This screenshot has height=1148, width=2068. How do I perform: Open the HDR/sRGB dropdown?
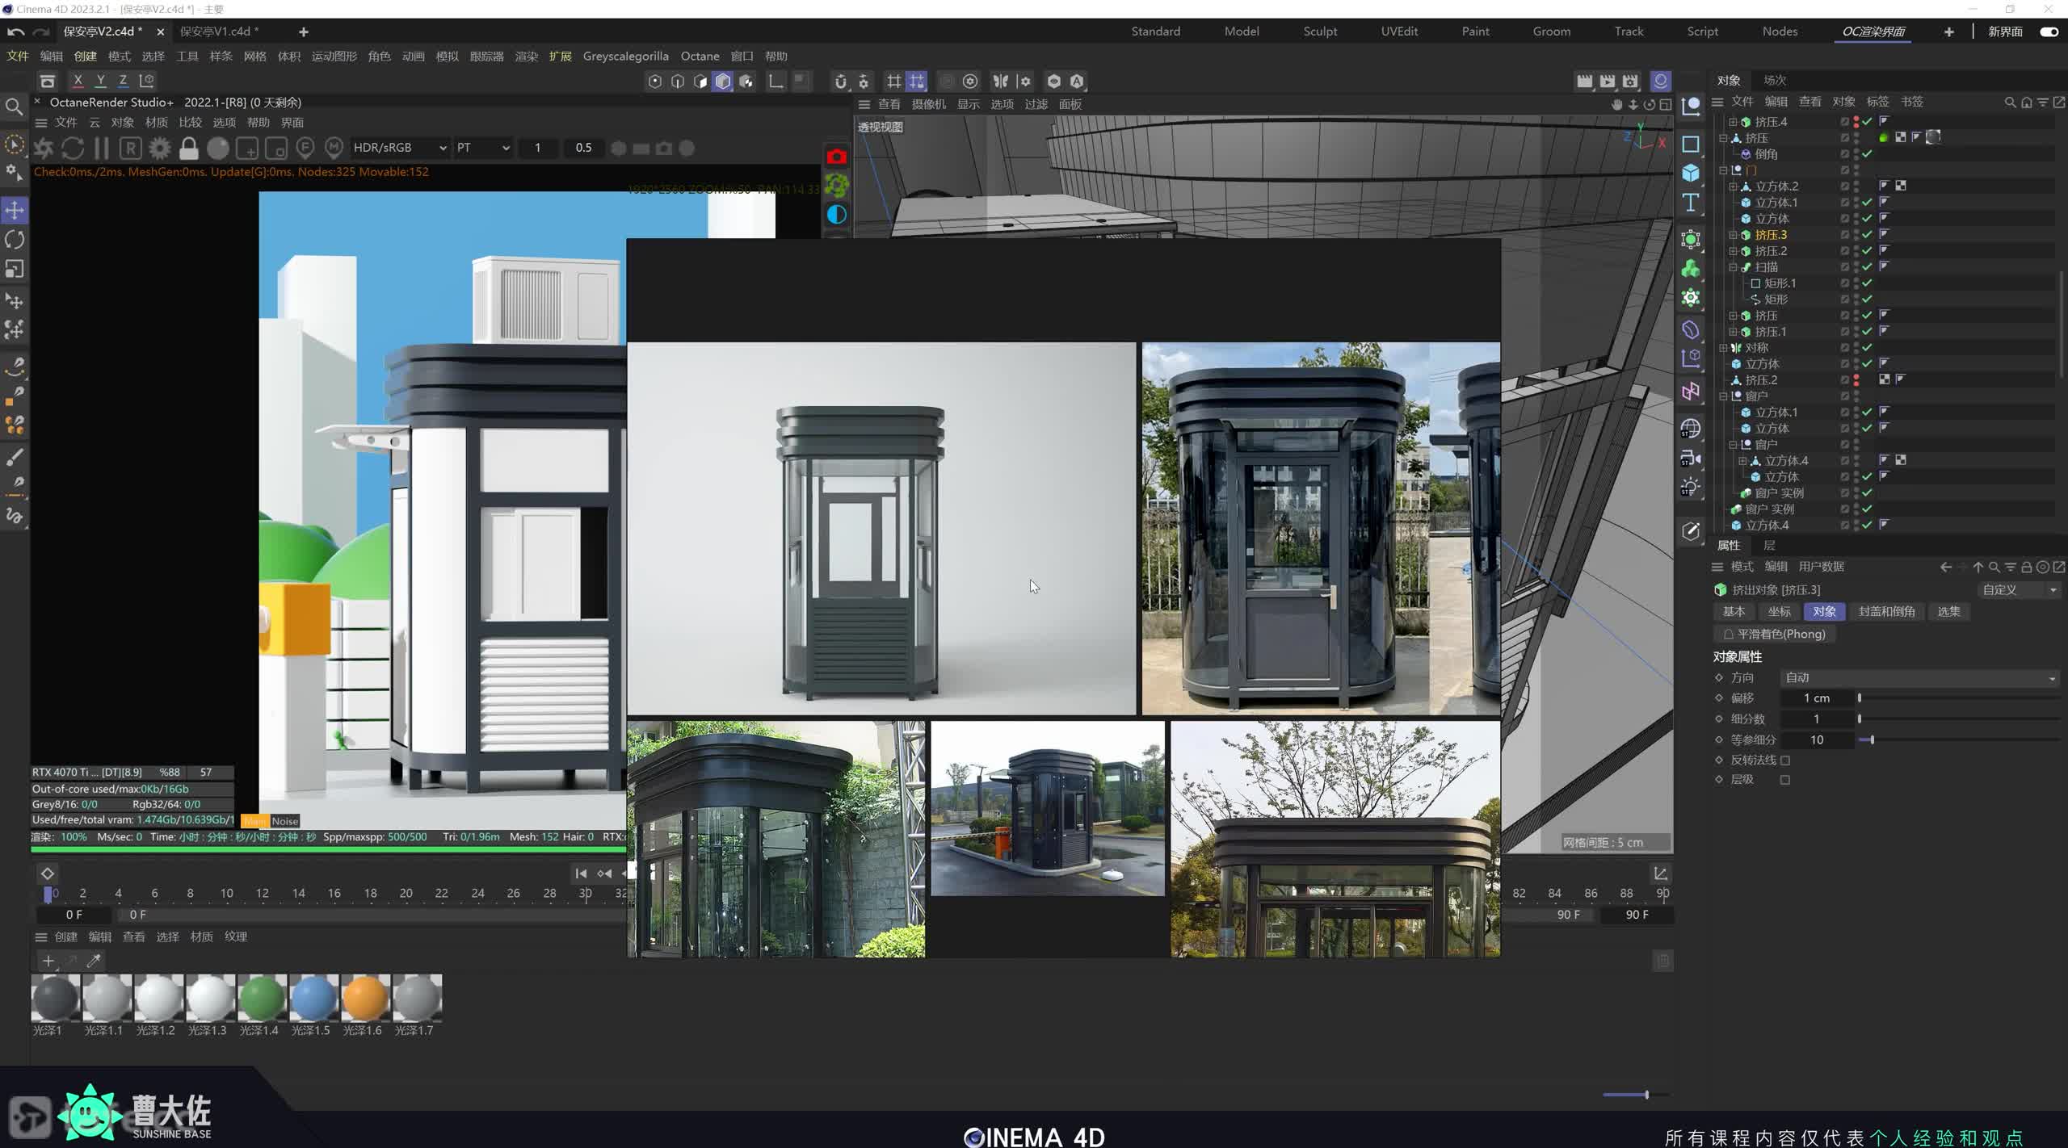pos(400,148)
